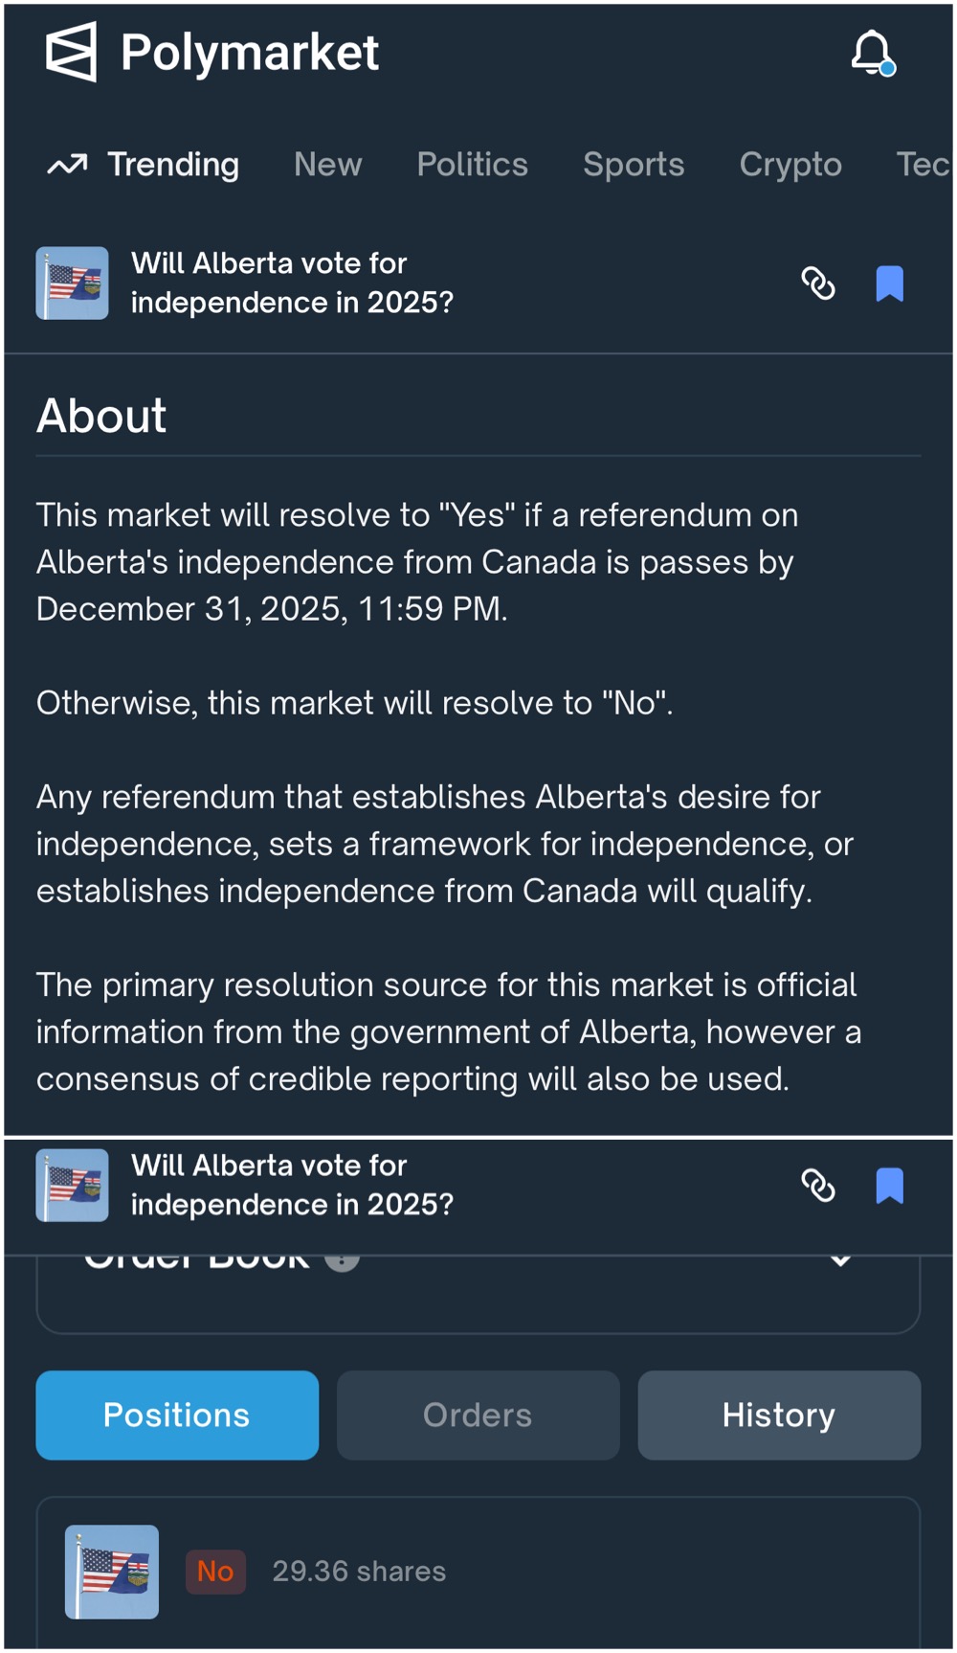Select the Sports category tab
Viewport: 957px width, 1653px height.
[x=634, y=165]
